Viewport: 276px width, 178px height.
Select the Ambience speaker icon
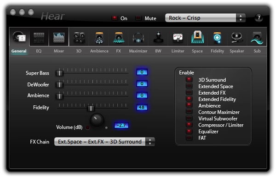[99, 38]
